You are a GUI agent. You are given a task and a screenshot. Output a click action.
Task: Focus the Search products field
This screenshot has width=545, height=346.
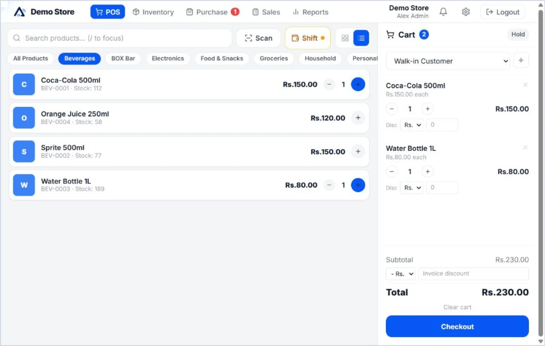pyautogui.click(x=120, y=38)
